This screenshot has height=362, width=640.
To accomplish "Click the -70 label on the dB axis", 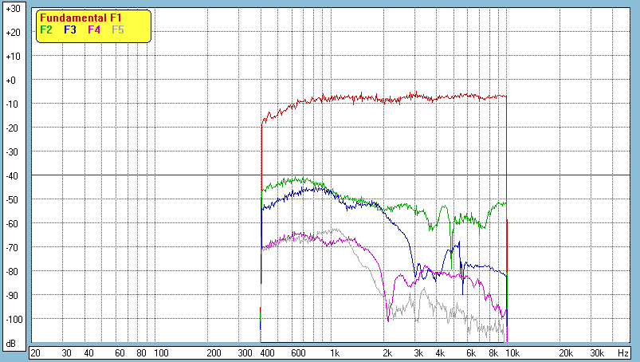I will pyautogui.click(x=13, y=248).
